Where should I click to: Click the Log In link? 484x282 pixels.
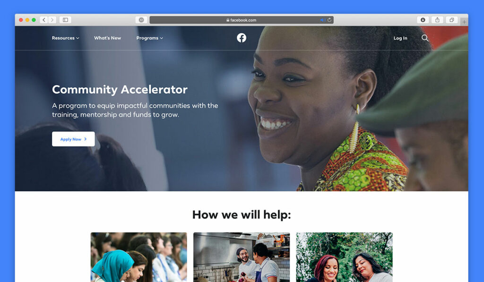[400, 38]
